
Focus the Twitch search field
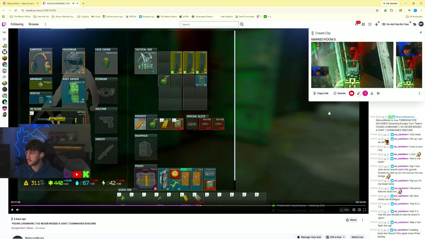[x=209, y=24]
